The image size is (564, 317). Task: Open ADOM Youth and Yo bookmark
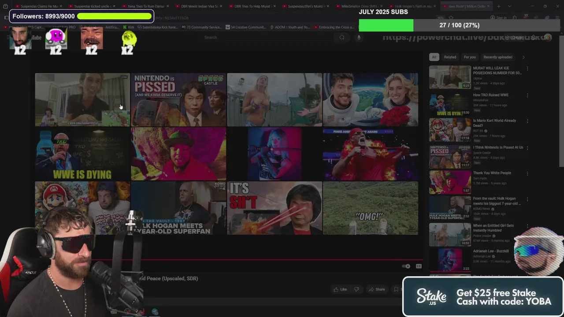click(290, 27)
